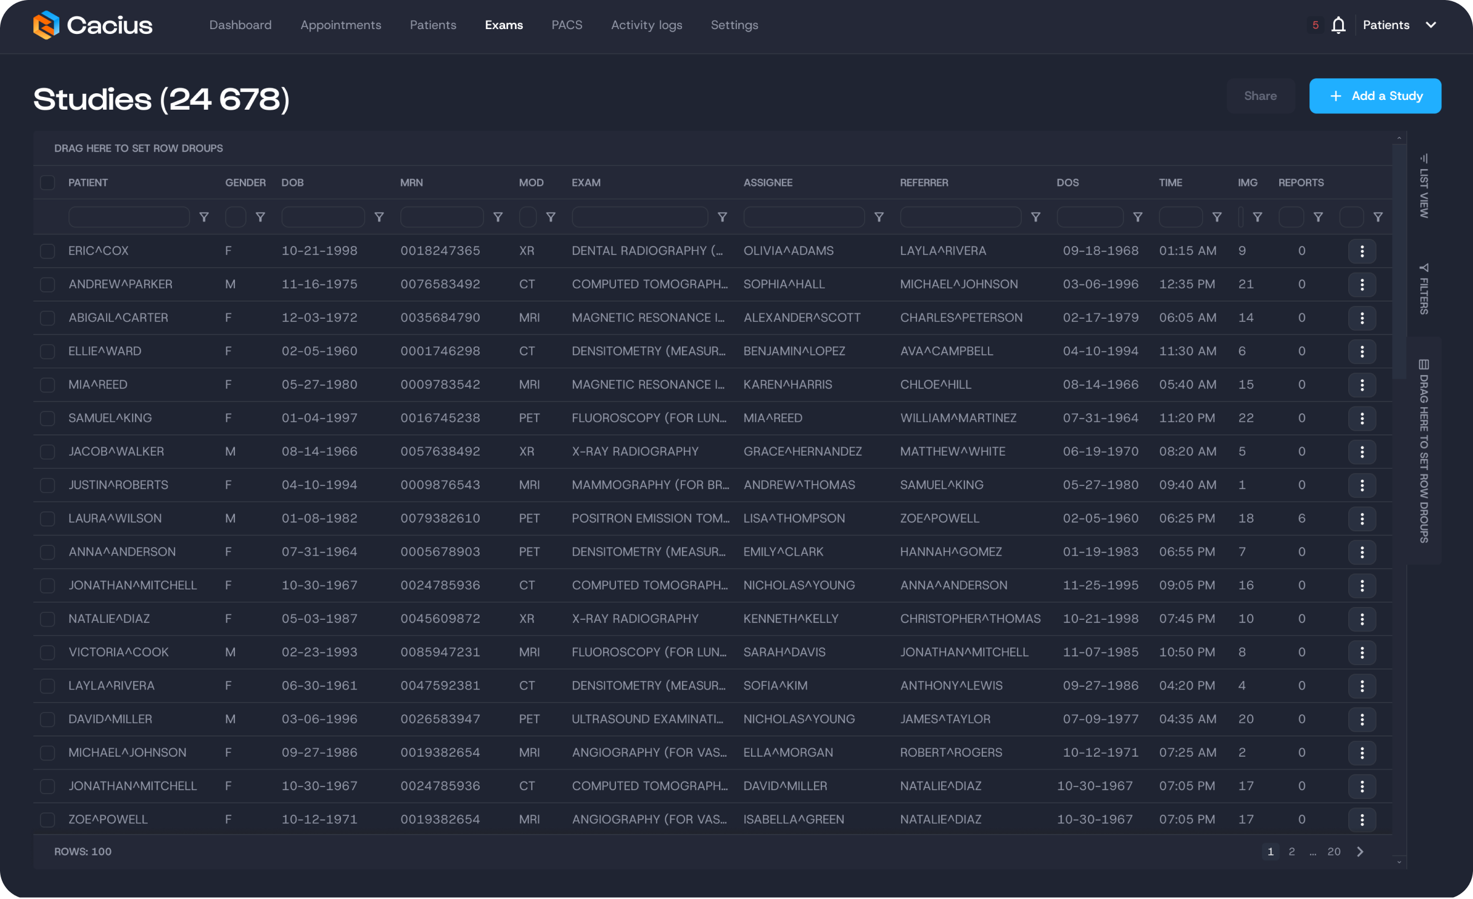
Task: Open row actions menu for SAMUEL^KING
Action: (x=1362, y=418)
